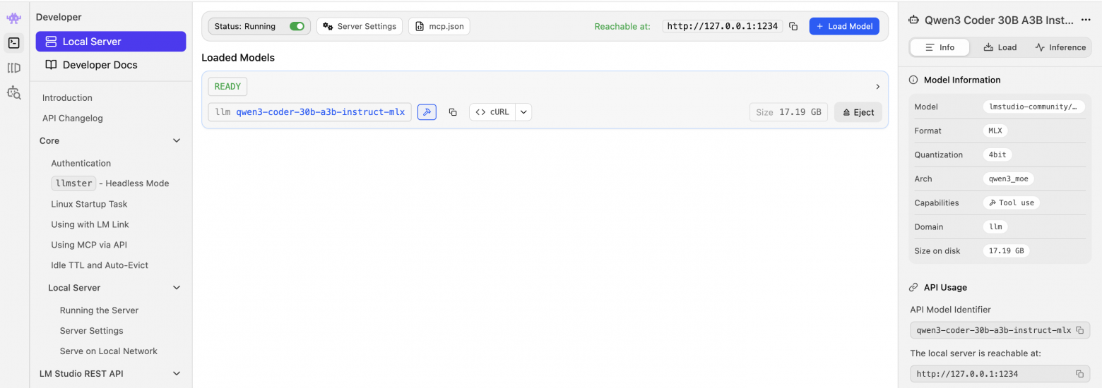Open the cURL dropdown arrow

pos(523,112)
